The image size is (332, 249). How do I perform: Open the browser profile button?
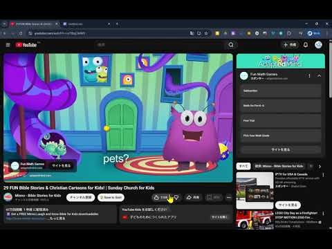[x=314, y=33]
